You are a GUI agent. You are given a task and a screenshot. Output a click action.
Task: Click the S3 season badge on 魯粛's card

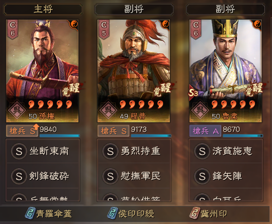(x=194, y=93)
